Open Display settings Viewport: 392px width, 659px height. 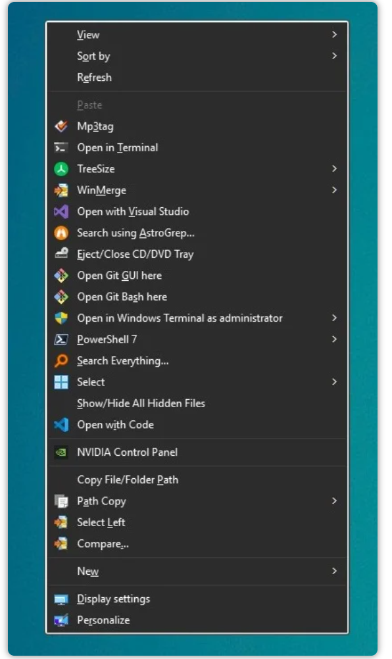(x=113, y=599)
